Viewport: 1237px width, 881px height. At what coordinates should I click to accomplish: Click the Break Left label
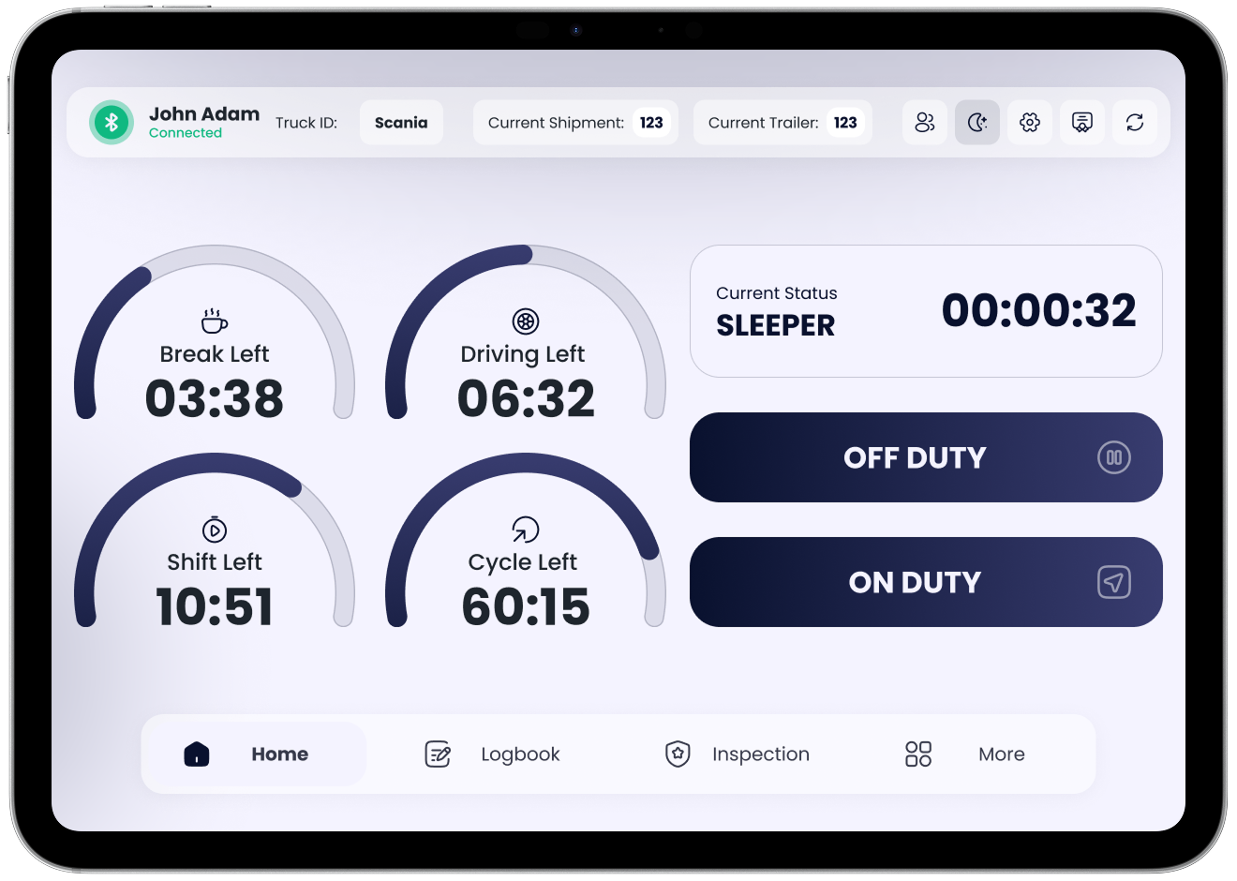tap(215, 353)
